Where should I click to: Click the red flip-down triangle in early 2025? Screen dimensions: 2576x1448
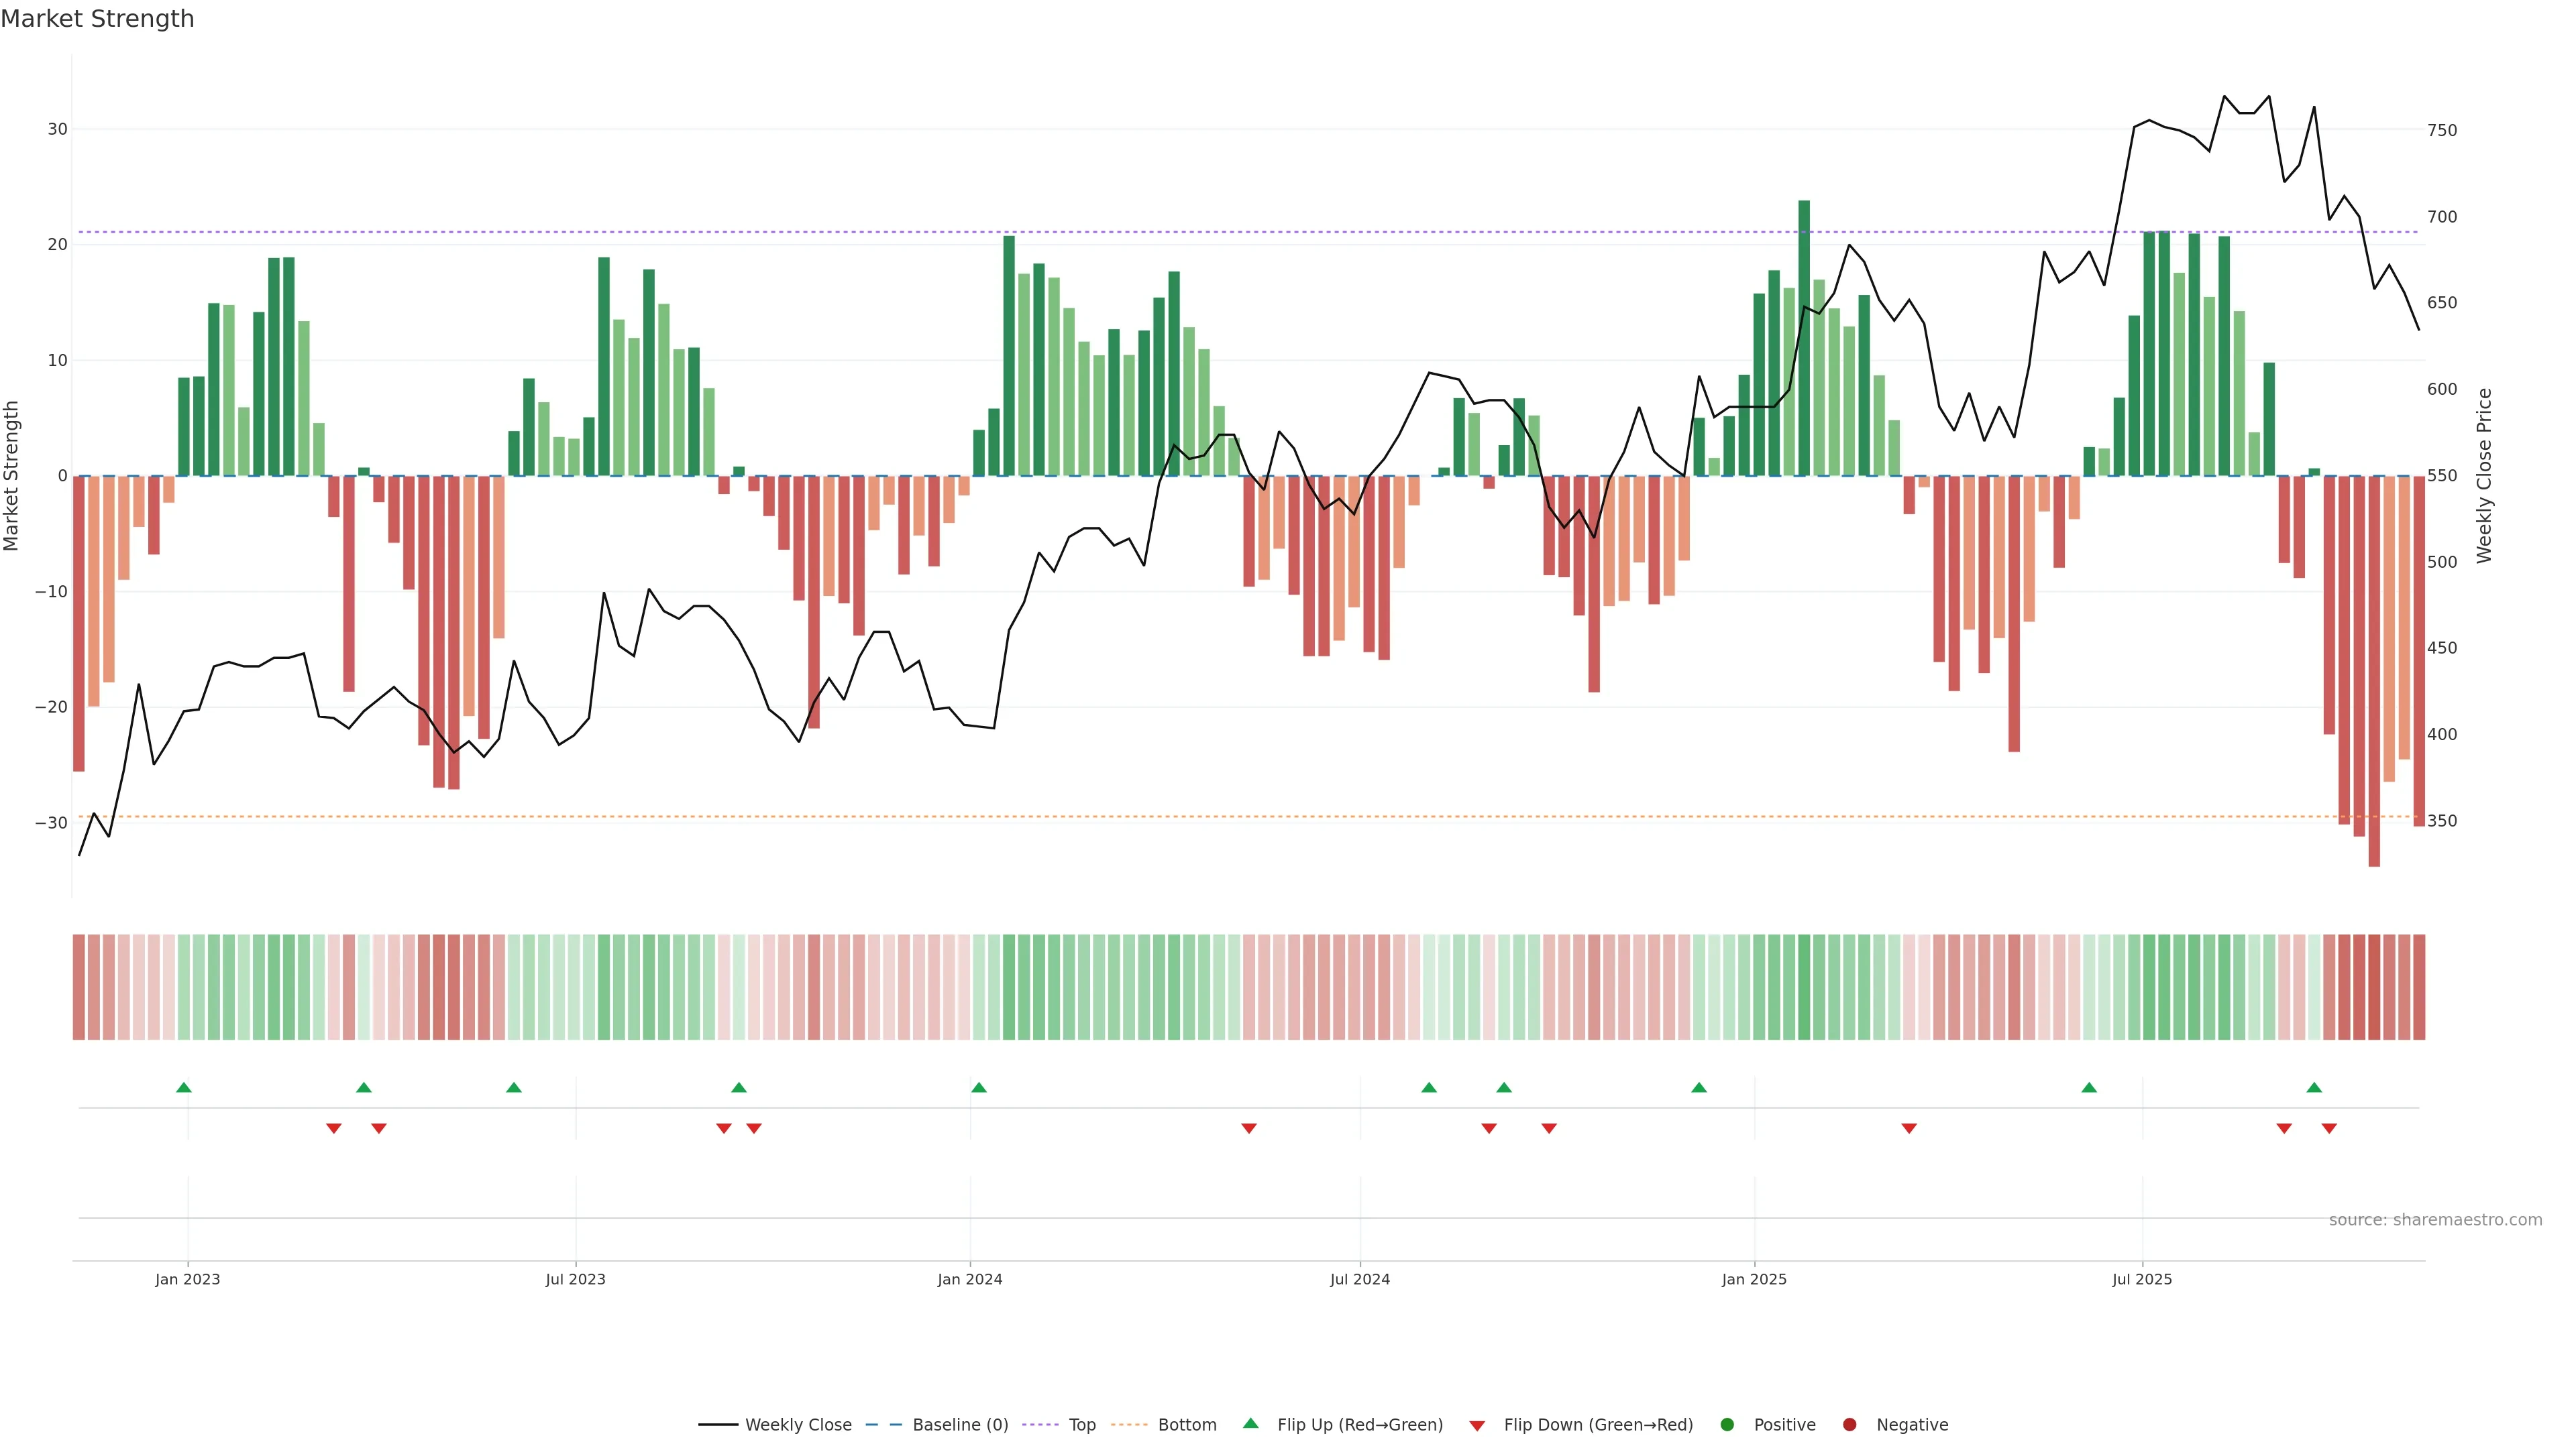pos(1909,1128)
